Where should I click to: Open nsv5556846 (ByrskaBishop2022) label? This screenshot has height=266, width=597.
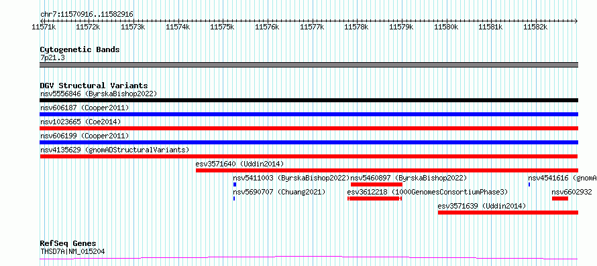tap(99, 94)
